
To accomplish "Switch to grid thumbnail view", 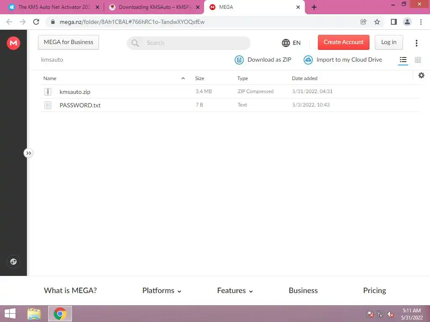I will pos(418,60).
